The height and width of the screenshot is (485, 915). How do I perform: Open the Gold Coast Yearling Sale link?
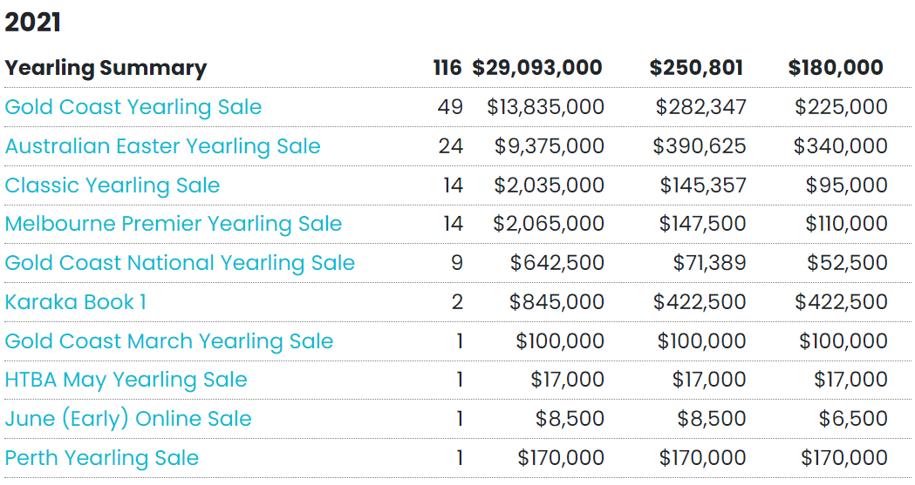point(133,108)
